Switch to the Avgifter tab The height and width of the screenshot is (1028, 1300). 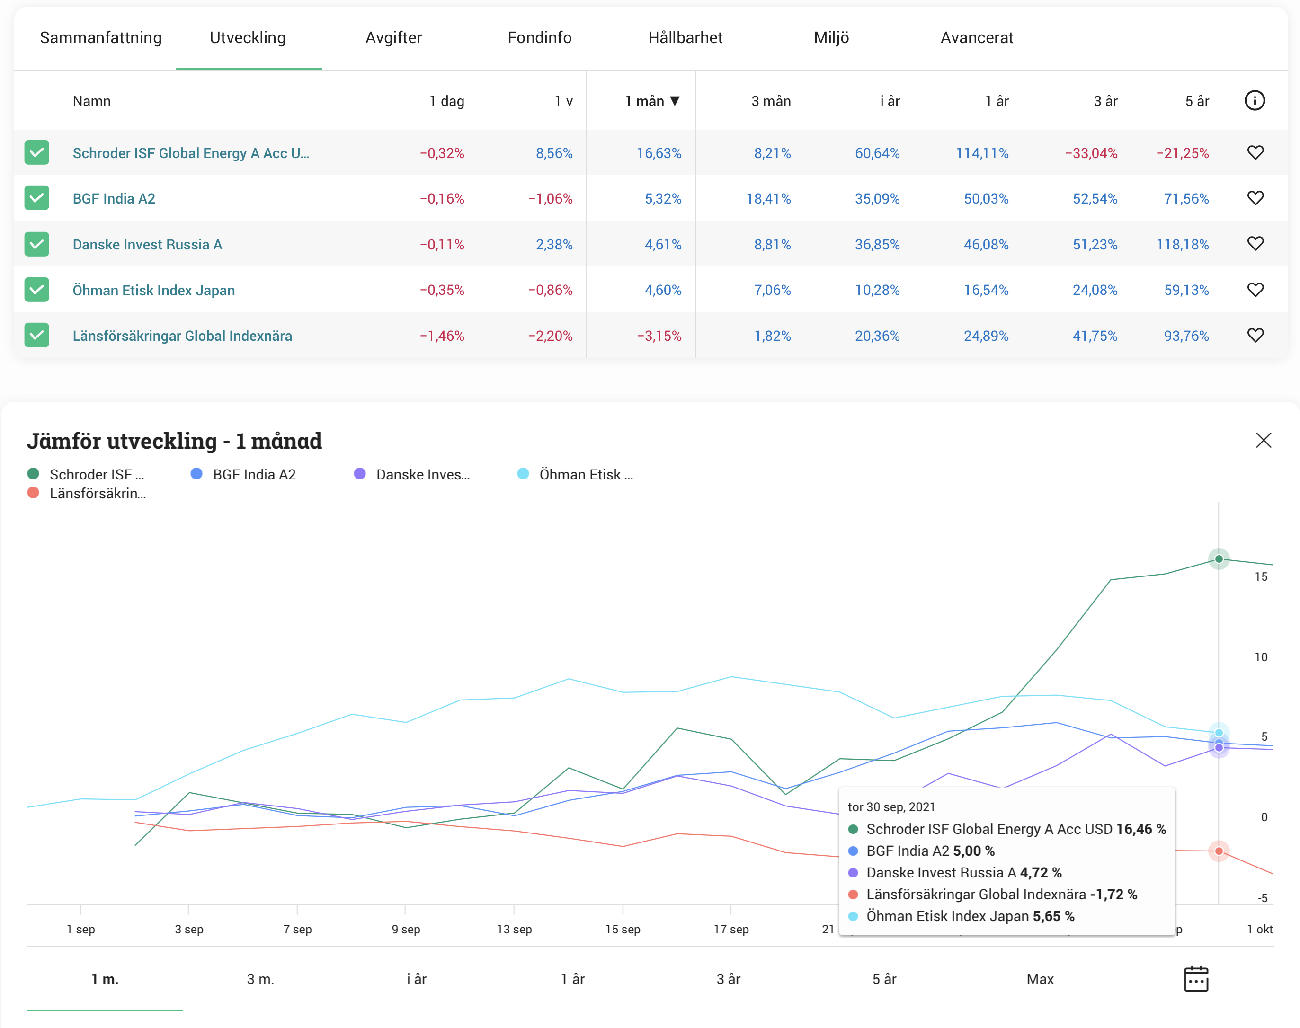pos(393,38)
